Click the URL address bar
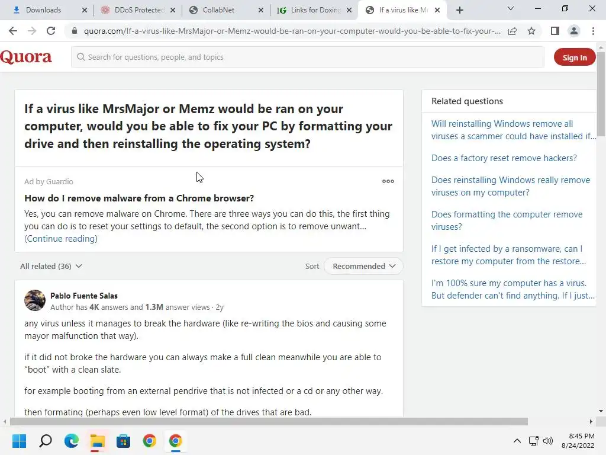The image size is (606, 455). pyautogui.click(x=292, y=31)
